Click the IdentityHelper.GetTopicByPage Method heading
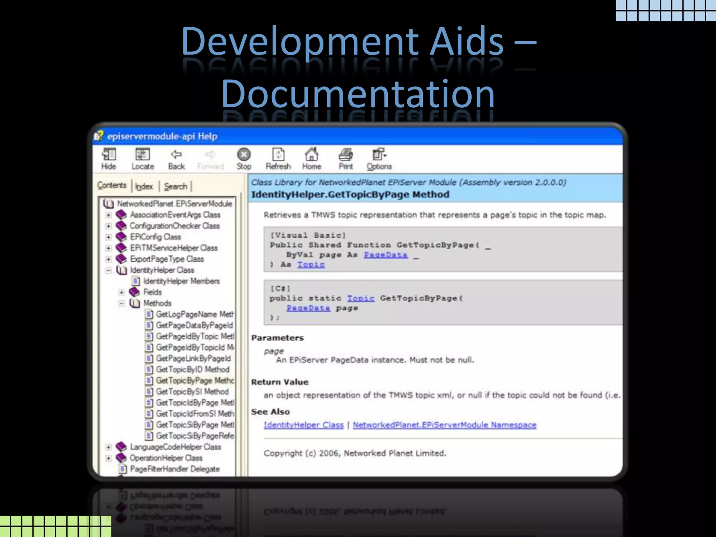The image size is (716, 537). point(350,194)
